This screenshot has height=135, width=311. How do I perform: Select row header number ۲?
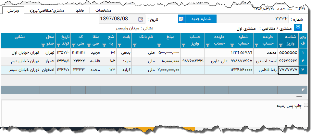coord(303,61)
